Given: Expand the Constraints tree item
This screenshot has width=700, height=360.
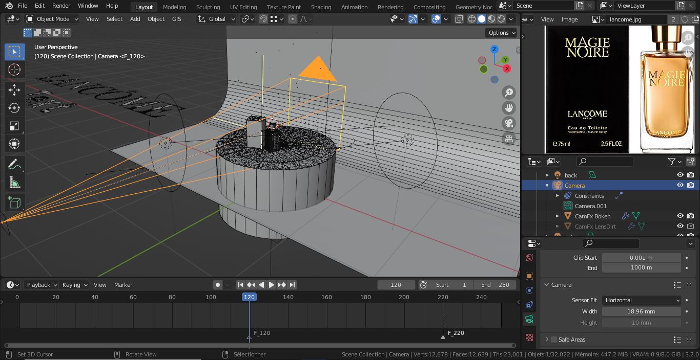Looking at the screenshot, I should pyautogui.click(x=558, y=196).
